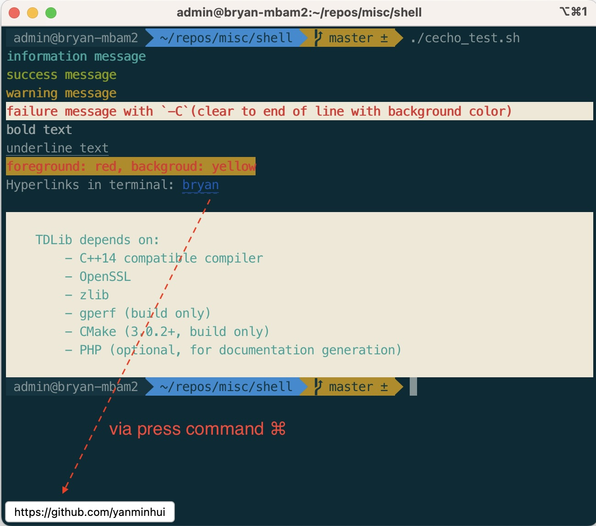596x526 pixels.
Task: Click the 'Hyperlinks in terminal:' label
Action: point(90,185)
